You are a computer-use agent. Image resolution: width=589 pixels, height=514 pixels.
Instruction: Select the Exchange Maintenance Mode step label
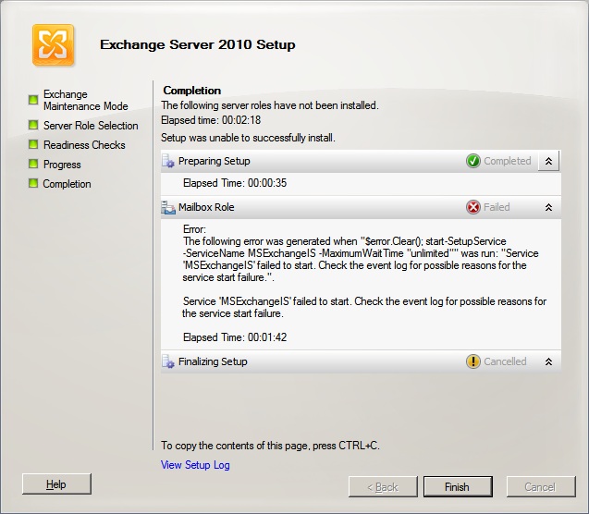(86, 100)
